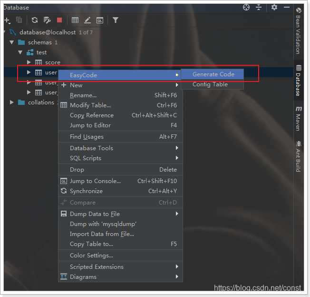310x297 pixels.
Task: Click the red stop/disconnect icon
Action: point(59,20)
